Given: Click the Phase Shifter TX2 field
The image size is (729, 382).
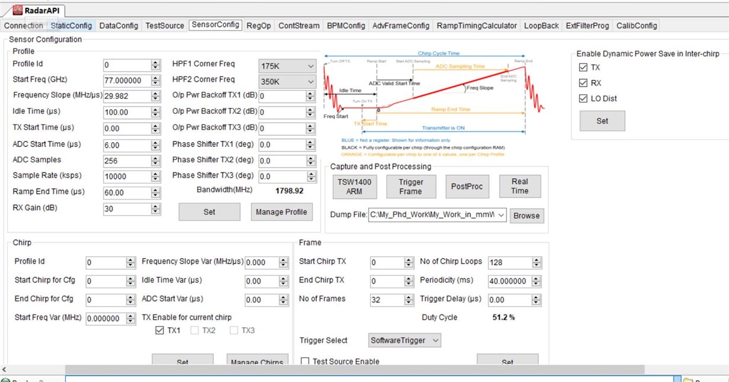Looking at the screenshot, I should [x=282, y=161].
